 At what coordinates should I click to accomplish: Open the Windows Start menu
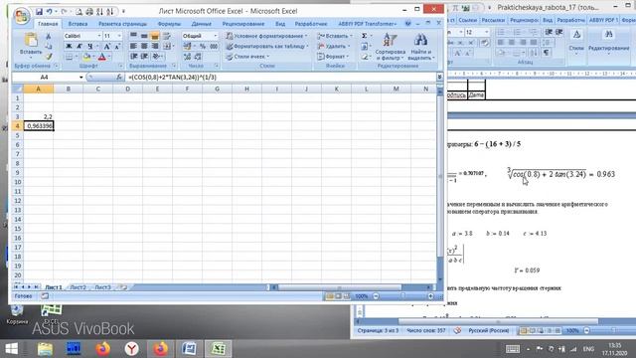coord(11,349)
